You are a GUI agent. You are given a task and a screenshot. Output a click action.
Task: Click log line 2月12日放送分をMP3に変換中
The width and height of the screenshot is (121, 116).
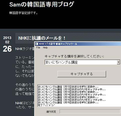click(x=68, y=87)
